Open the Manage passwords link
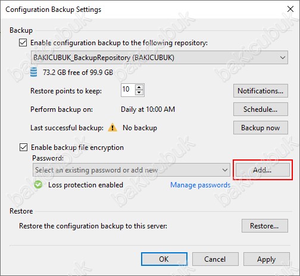Screen dimensions: 300x276 pos(201,185)
